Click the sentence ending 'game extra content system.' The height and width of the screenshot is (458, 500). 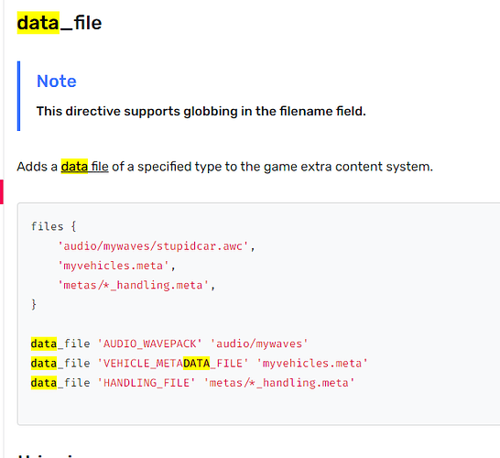[x=224, y=167]
